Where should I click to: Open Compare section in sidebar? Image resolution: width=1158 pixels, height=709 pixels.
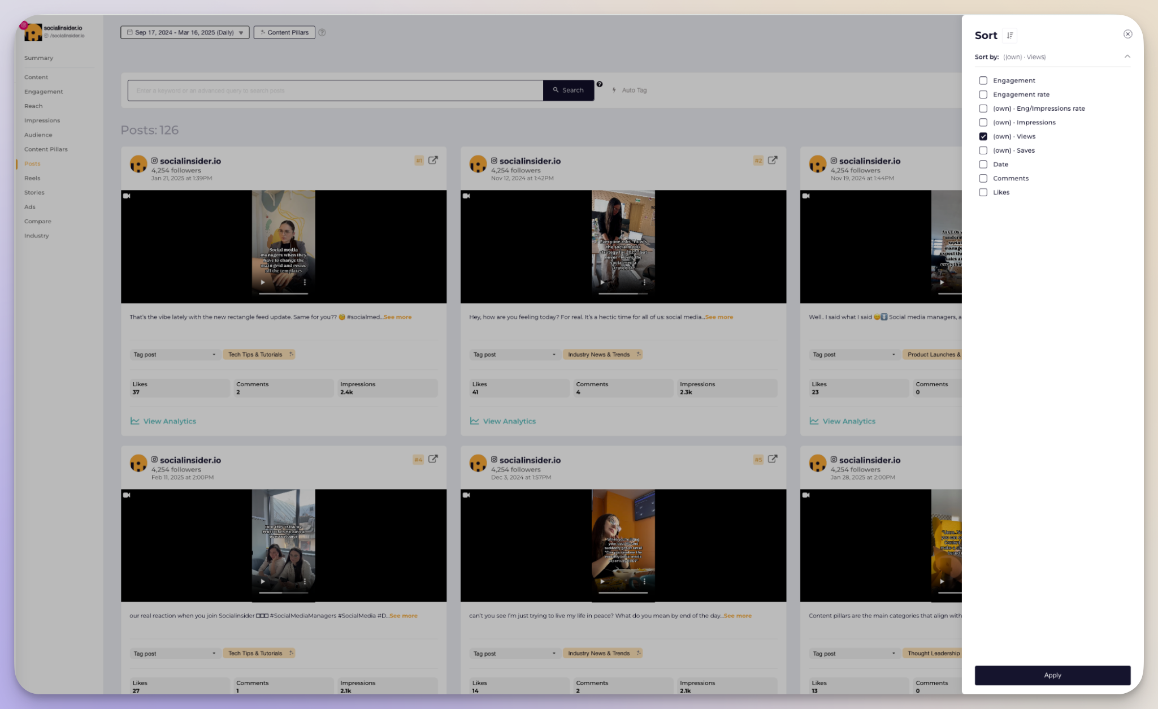point(37,221)
